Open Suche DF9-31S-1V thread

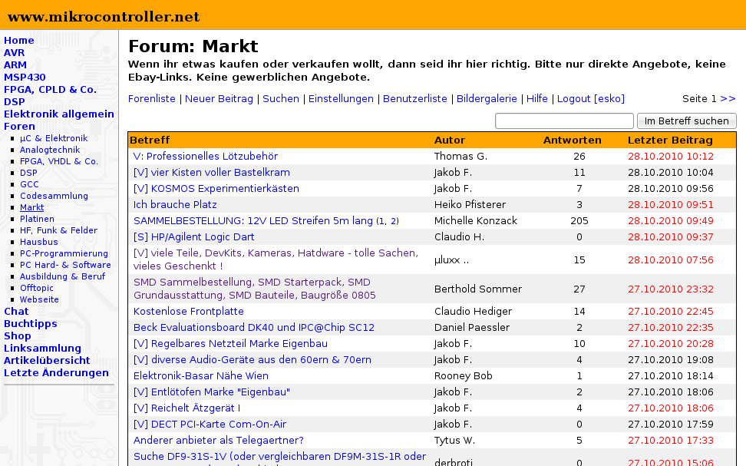[279, 458]
